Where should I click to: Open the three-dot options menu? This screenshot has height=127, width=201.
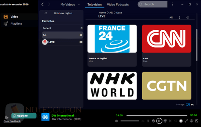click(173, 5)
